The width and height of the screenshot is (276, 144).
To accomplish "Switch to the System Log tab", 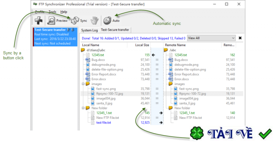I will 89,30.
